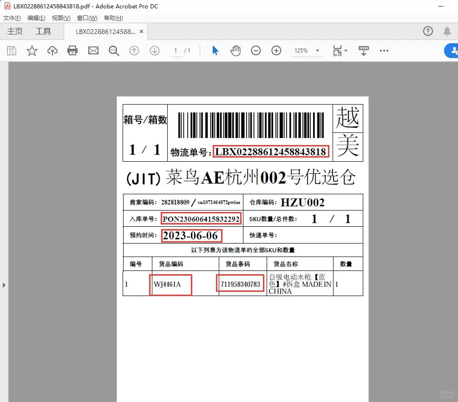Click the 以下列表为该物流单的全部SKU和数量 row

pos(243,250)
